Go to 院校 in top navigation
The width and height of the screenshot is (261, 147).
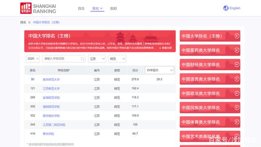[113, 8]
